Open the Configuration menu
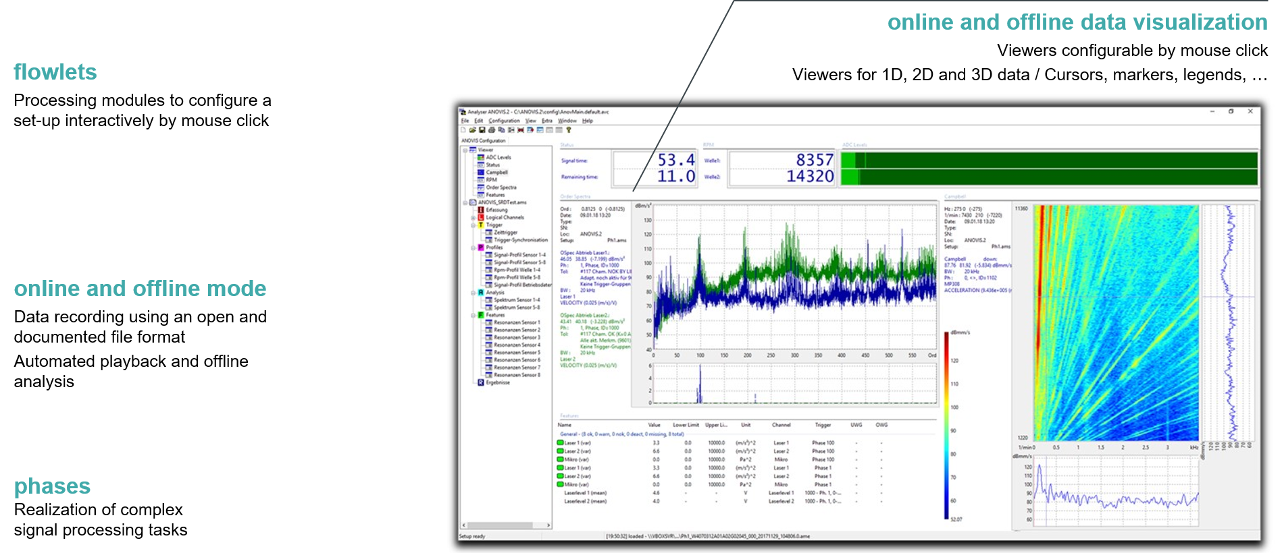Screen dimensions: 1282x553 [504, 121]
